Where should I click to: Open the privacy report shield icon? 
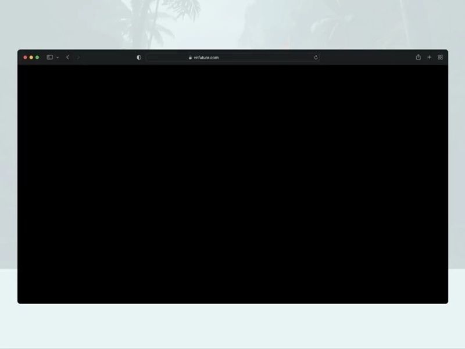coord(139,58)
